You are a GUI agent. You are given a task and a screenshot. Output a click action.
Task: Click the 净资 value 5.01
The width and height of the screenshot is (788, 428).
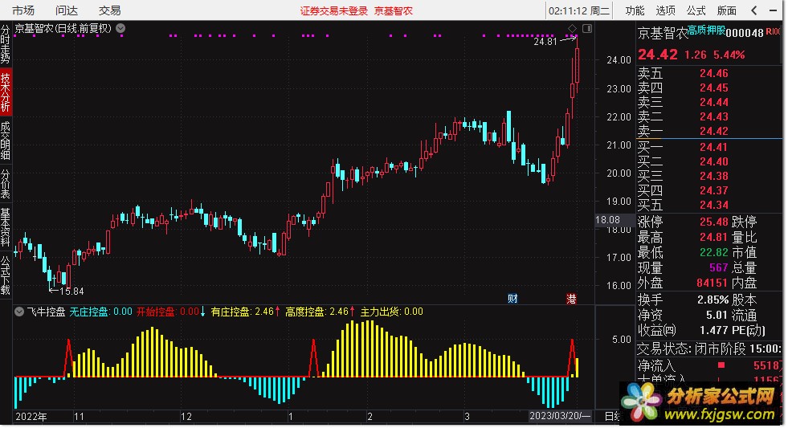(x=717, y=315)
